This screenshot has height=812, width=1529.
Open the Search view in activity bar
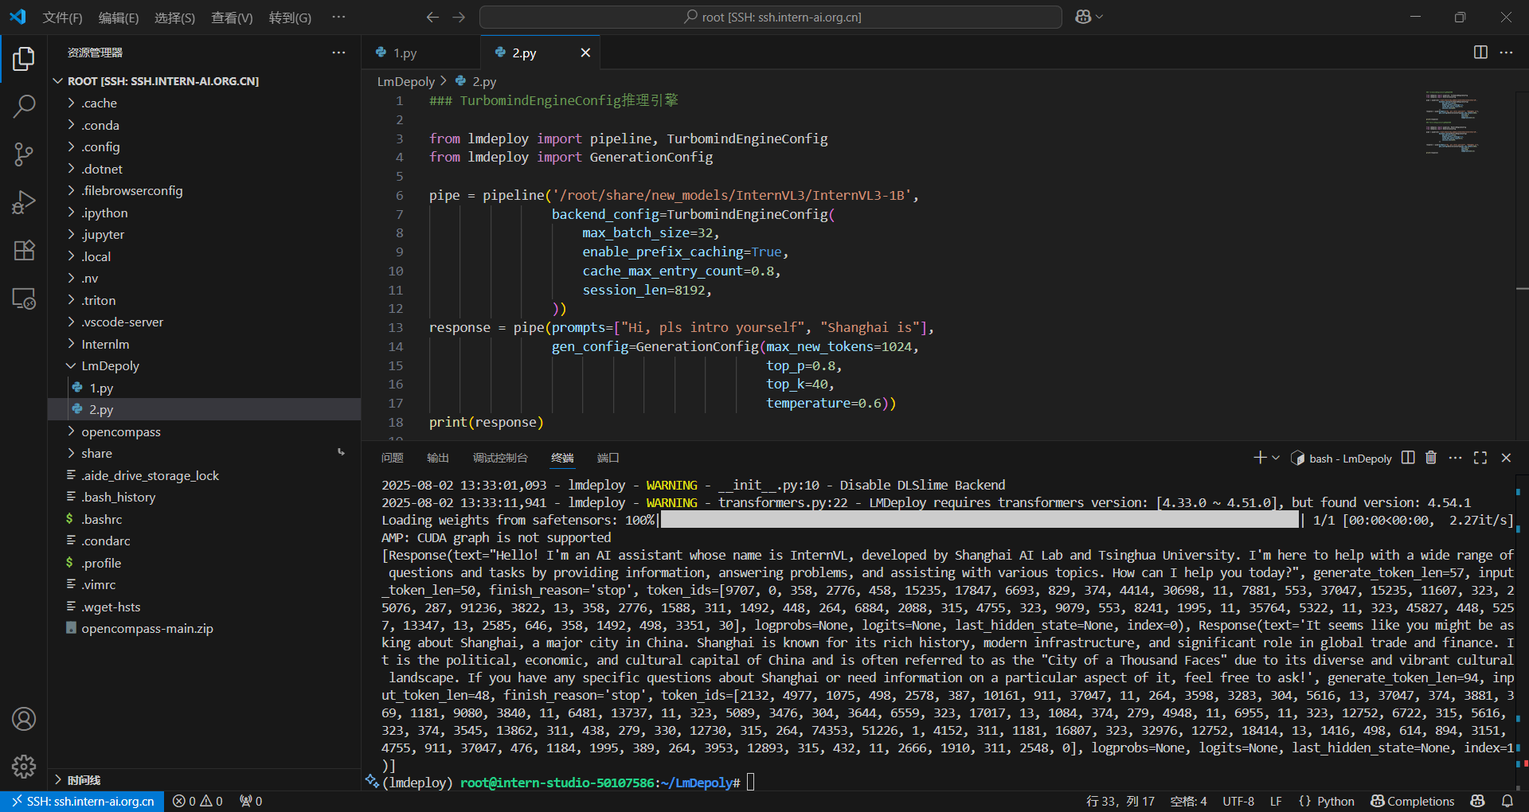coord(24,106)
